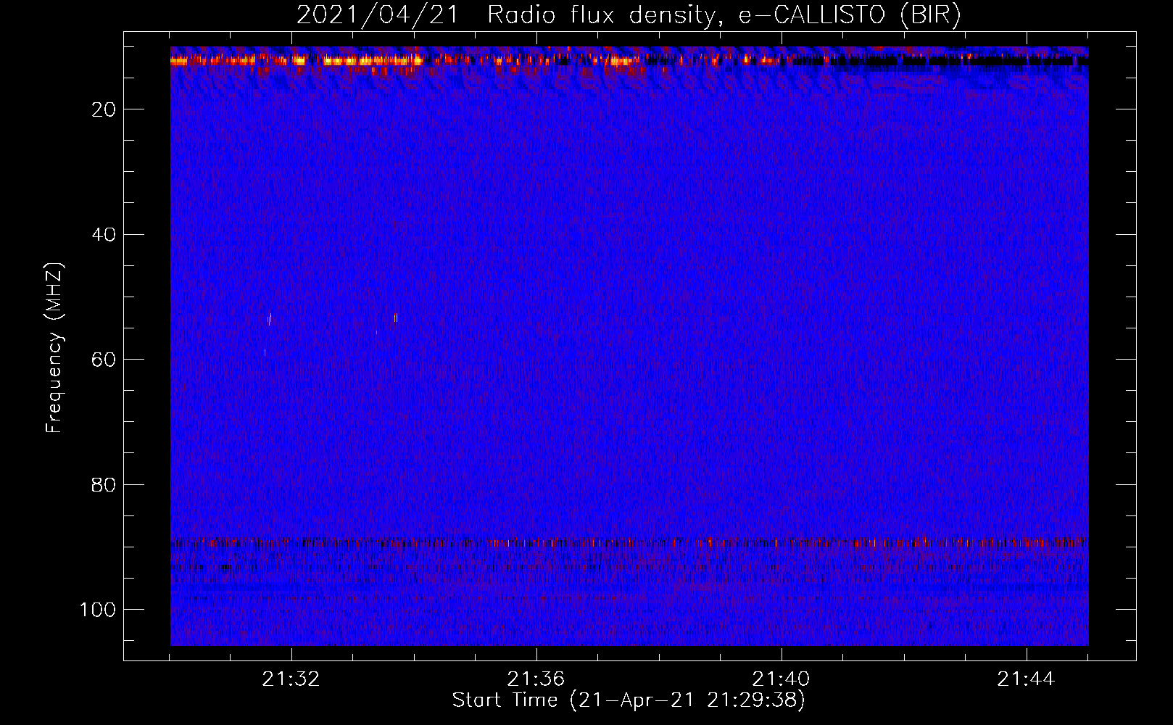Click the bright yellow emission band near top of spectrogram
The image size is (1173, 725).
point(373,62)
